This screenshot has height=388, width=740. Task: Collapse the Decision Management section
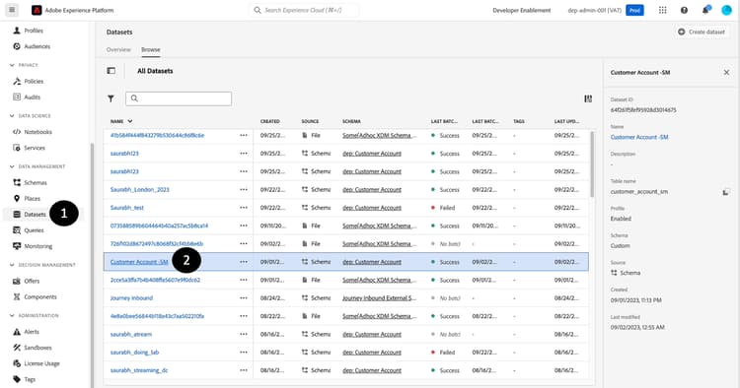tap(12, 265)
